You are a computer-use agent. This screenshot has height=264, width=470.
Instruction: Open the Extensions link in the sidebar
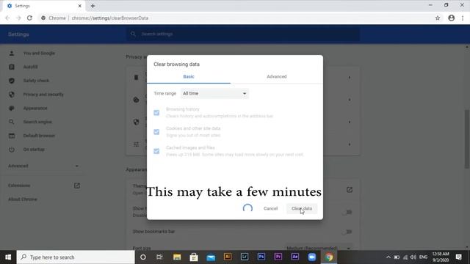coord(19,186)
